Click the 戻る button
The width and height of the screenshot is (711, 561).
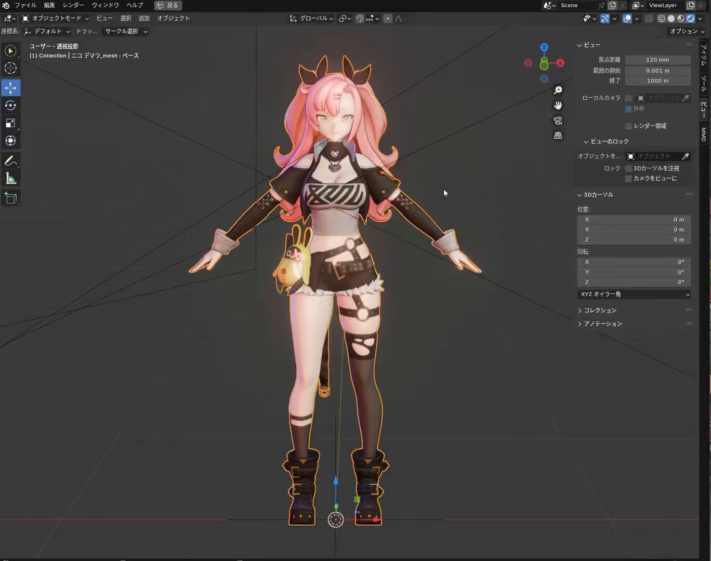coord(168,5)
